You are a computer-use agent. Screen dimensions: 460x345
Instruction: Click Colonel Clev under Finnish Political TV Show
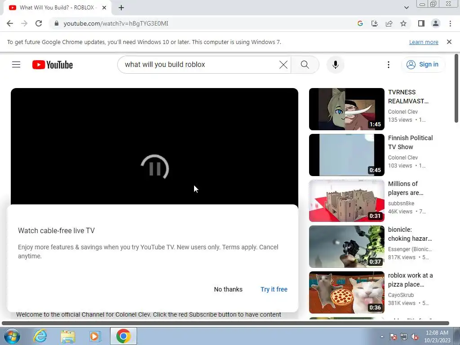[403, 158]
